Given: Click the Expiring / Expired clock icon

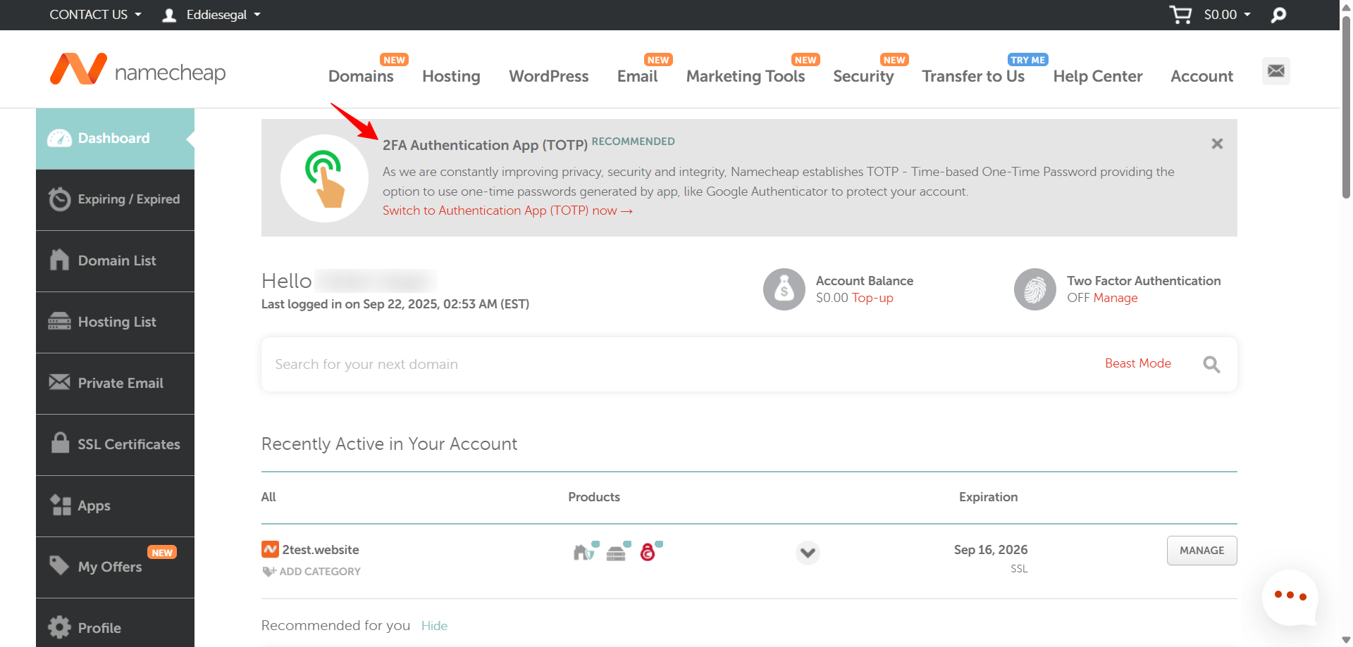Looking at the screenshot, I should [59, 199].
